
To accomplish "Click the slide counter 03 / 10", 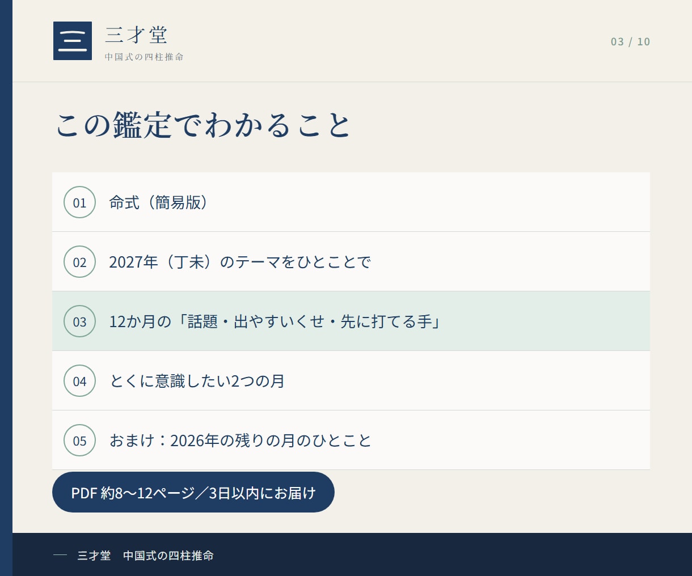I will pos(630,42).
